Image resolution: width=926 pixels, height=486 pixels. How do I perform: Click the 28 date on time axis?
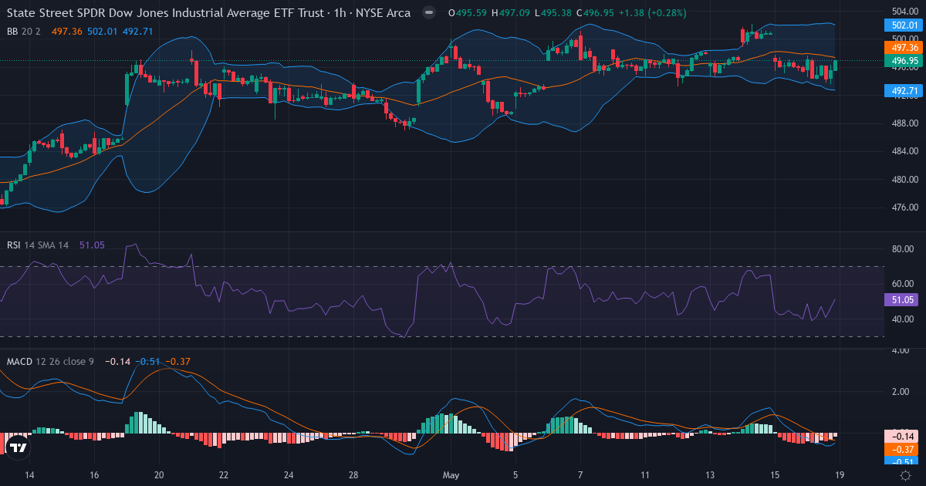coord(353,476)
